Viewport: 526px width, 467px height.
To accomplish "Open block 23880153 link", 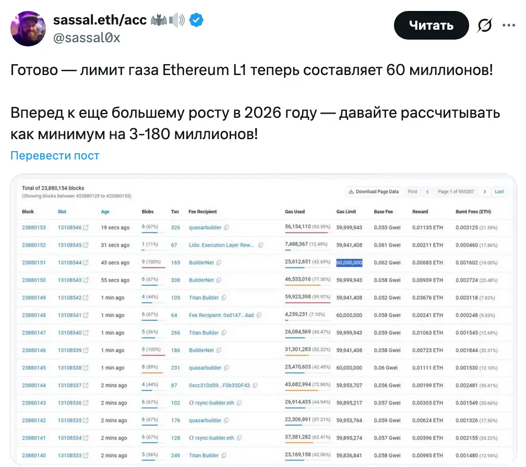I will (x=34, y=228).
